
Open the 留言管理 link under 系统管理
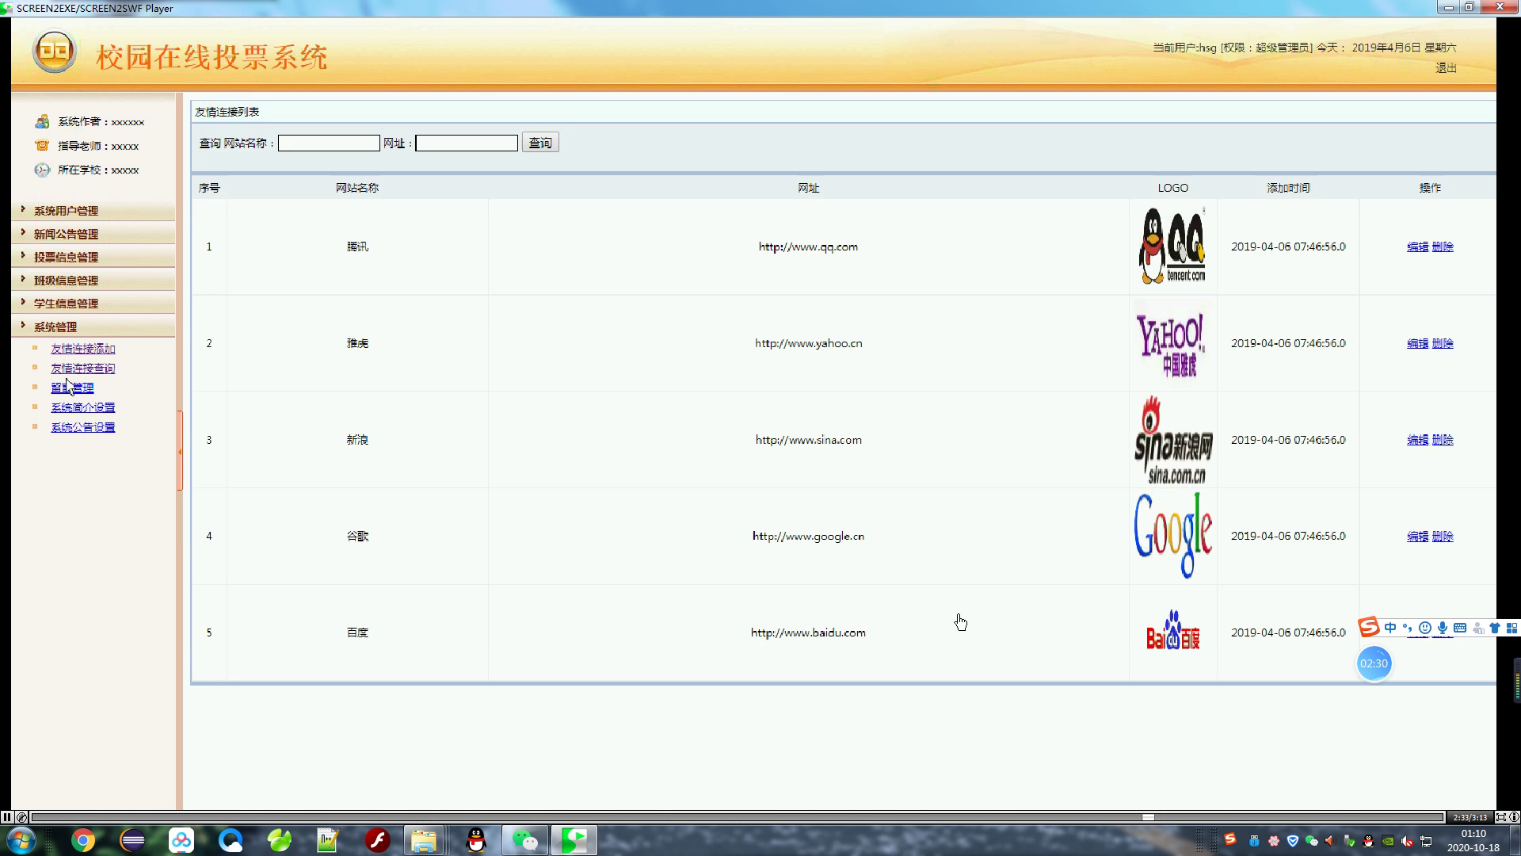click(72, 388)
